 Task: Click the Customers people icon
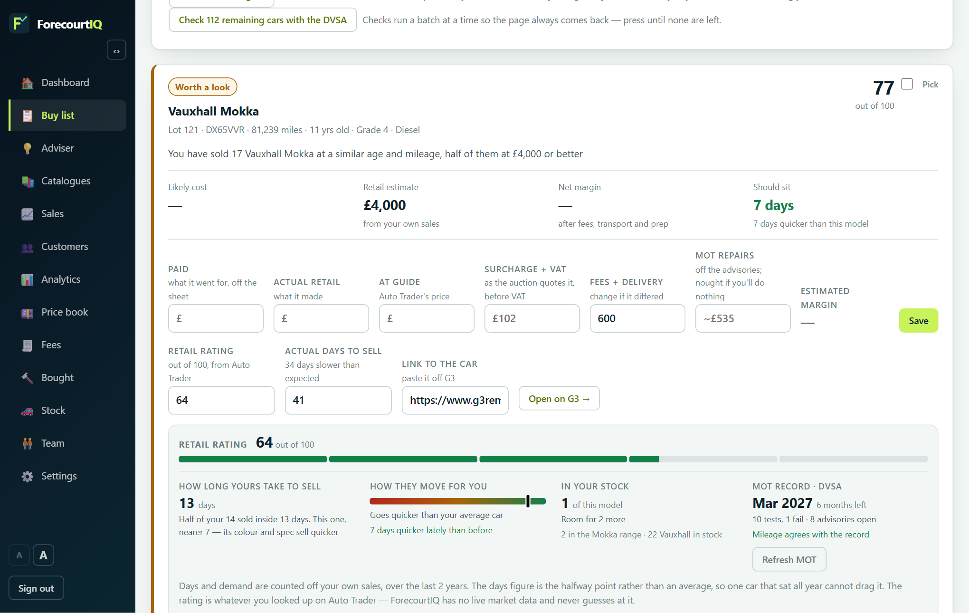[28, 247]
